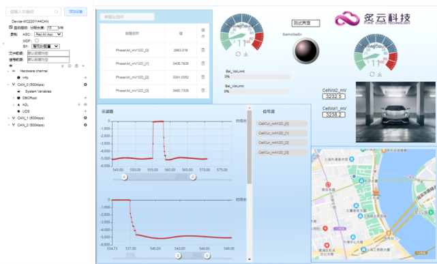This screenshot has height=264, width=437.
Task: Select the Info tree item
Action: pyautogui.click(x=25, y=78)
